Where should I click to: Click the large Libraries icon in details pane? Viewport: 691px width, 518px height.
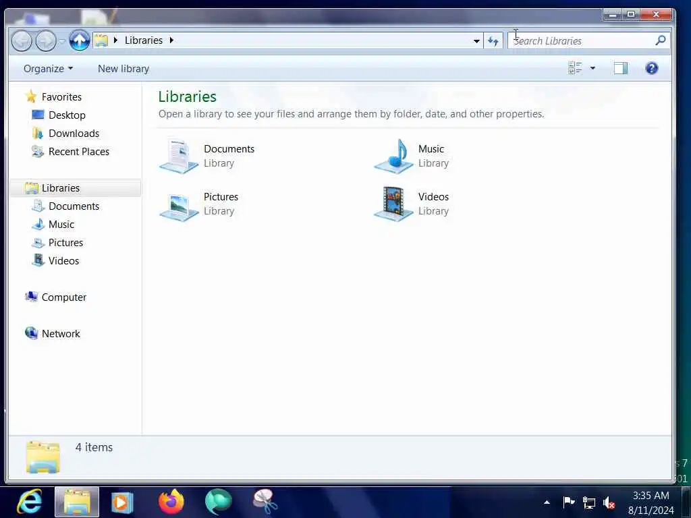point(43,457)
